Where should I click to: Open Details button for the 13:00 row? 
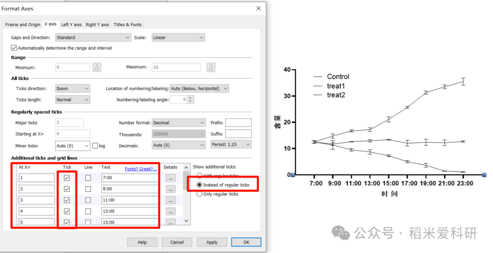(x=170, y=212)
